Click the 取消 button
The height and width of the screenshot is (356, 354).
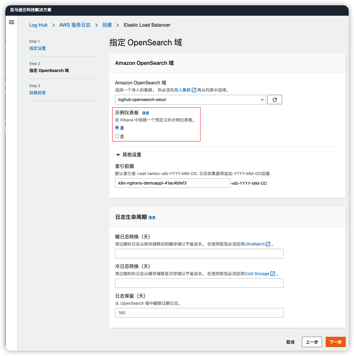coord(290,342)
